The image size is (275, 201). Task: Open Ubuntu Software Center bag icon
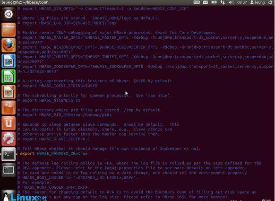(x=9, y=108)
